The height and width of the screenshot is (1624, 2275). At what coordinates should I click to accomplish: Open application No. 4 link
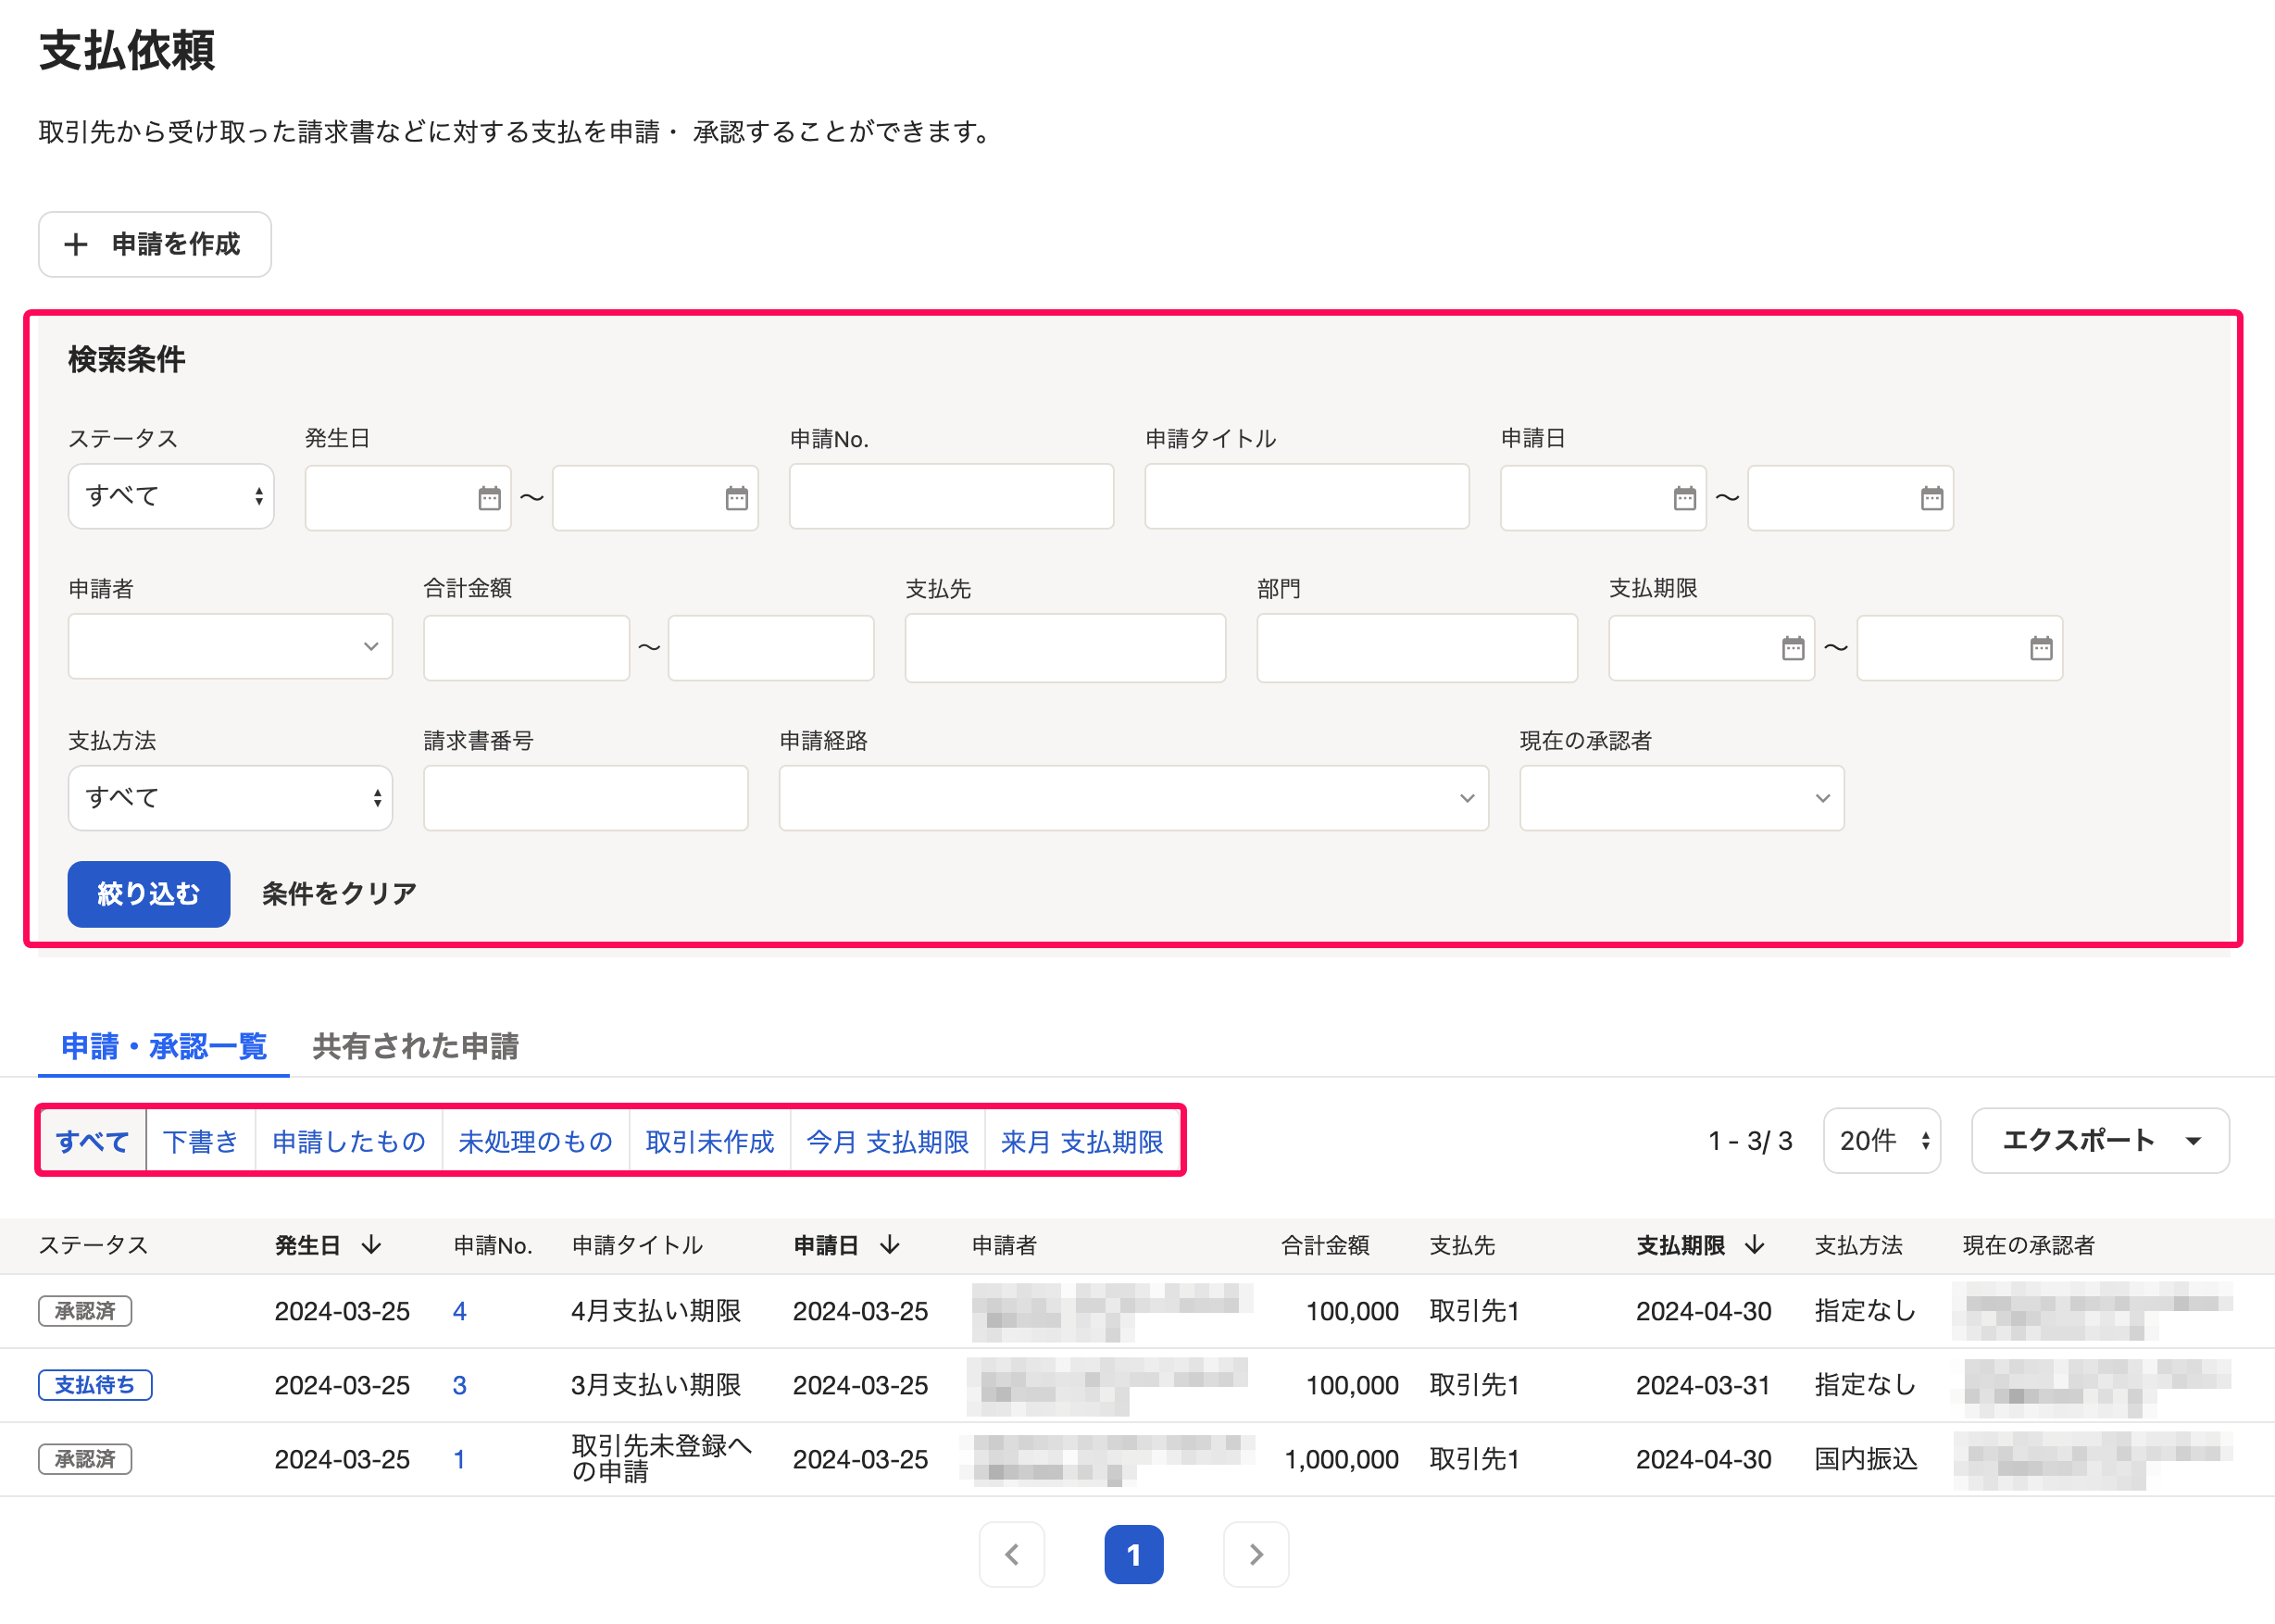pos(459,1311)
